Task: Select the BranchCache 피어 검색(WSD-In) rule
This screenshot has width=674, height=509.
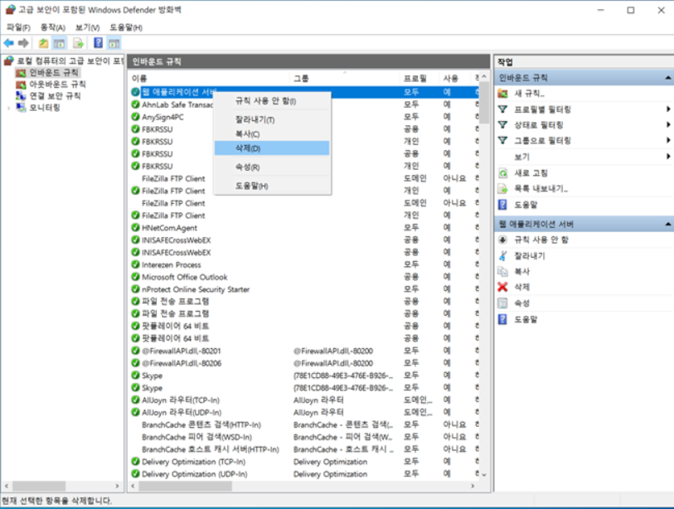Action: coord(304,437)
